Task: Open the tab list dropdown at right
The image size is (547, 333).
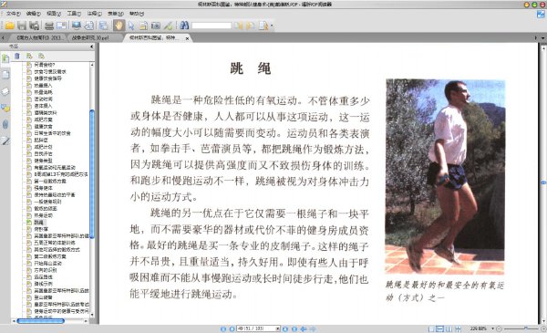Action: coord(542,37)
